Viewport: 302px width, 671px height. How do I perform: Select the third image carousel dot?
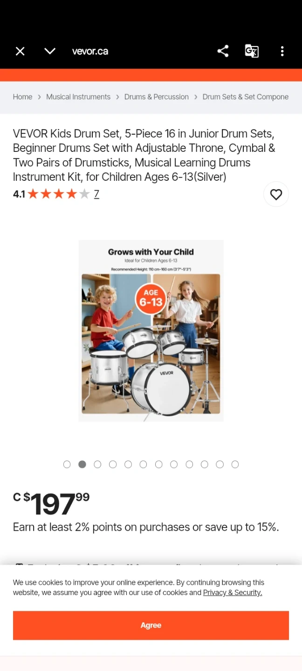point(97,464)
